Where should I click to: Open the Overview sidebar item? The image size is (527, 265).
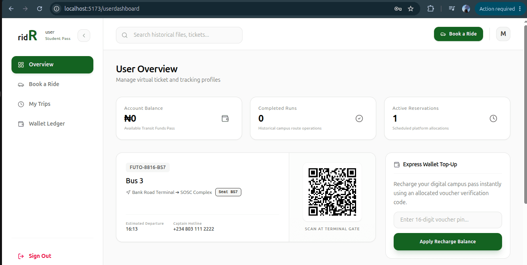point(52,65)
